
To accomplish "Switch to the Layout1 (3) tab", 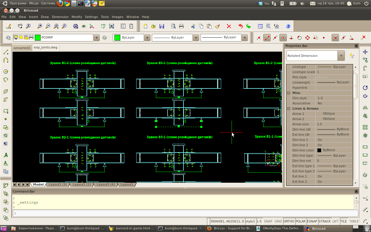I will click(58, 184).
